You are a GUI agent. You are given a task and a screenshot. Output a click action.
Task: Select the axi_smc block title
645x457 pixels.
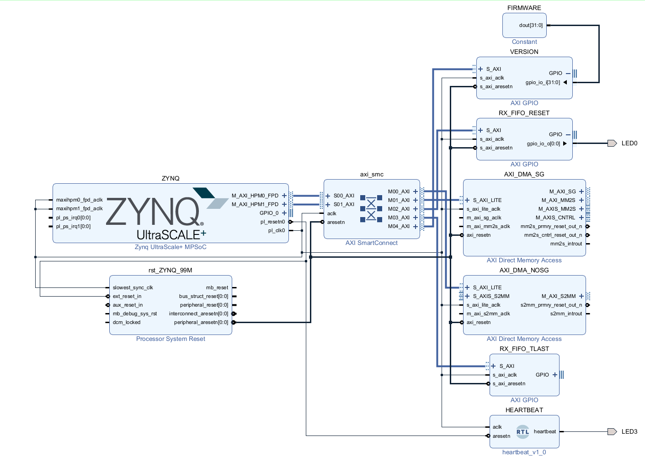click(372, 174)
